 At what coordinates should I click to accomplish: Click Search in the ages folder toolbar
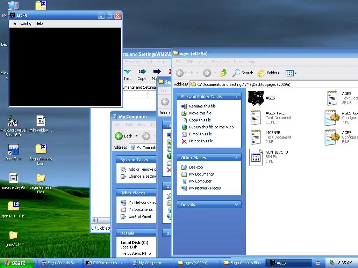[x=243, y=73]
